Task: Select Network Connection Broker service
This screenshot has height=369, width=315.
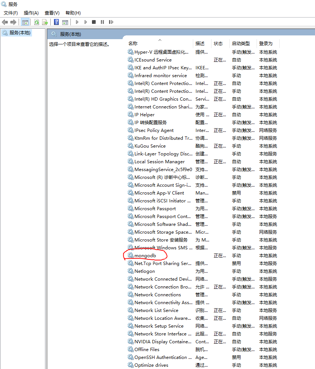Action: click(202, 287)
